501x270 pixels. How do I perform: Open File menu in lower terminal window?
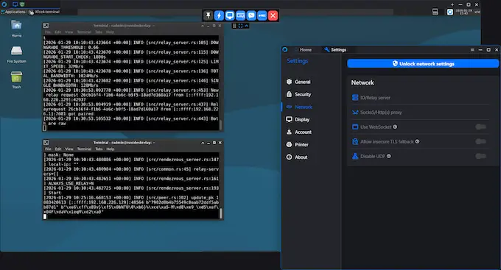pyautogui.click(x=48, y=149)
